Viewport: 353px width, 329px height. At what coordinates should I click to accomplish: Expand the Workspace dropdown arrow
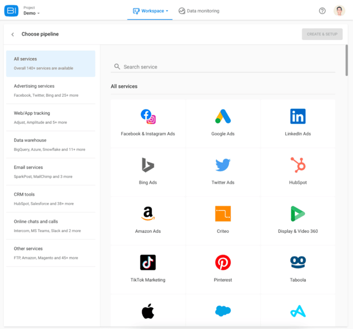point(167,11)
